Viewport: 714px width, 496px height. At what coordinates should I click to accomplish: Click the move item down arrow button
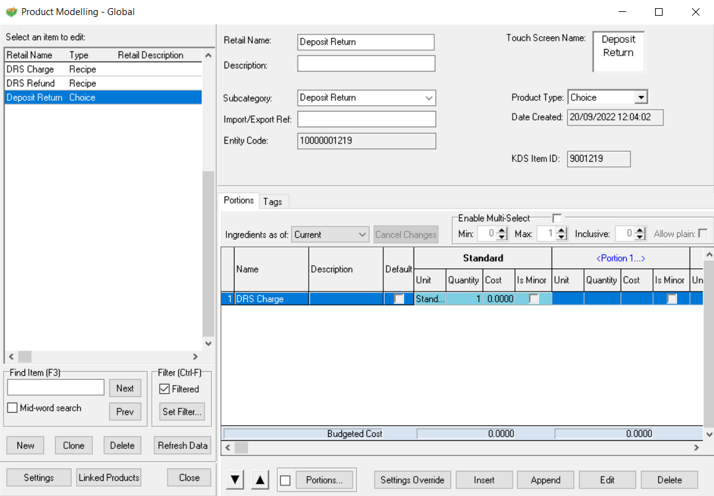(235, 480)
